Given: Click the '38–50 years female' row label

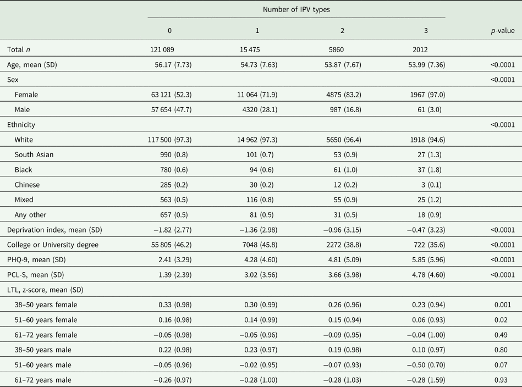Looking at the screenshot, I should (x=46, y=304).
